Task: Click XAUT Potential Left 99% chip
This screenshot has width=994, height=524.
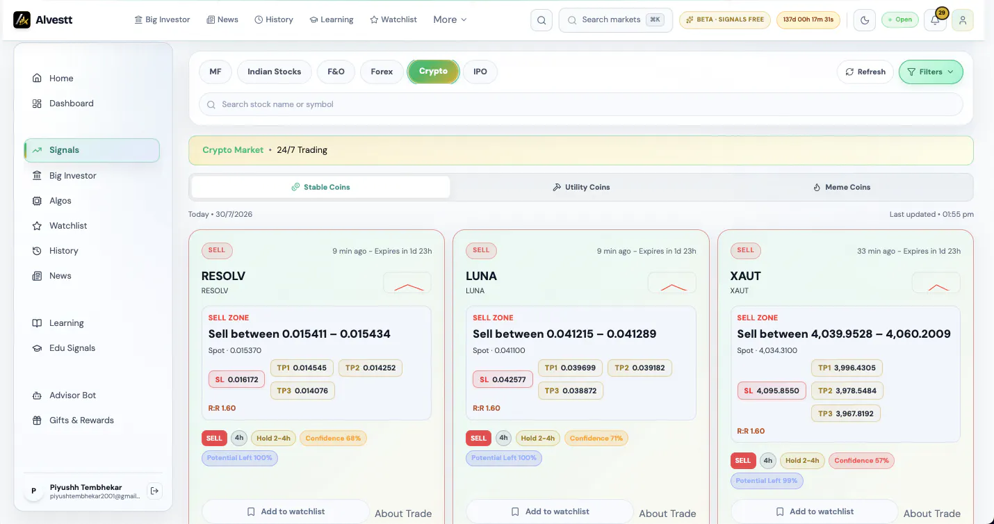Action: tap(767, 480)
